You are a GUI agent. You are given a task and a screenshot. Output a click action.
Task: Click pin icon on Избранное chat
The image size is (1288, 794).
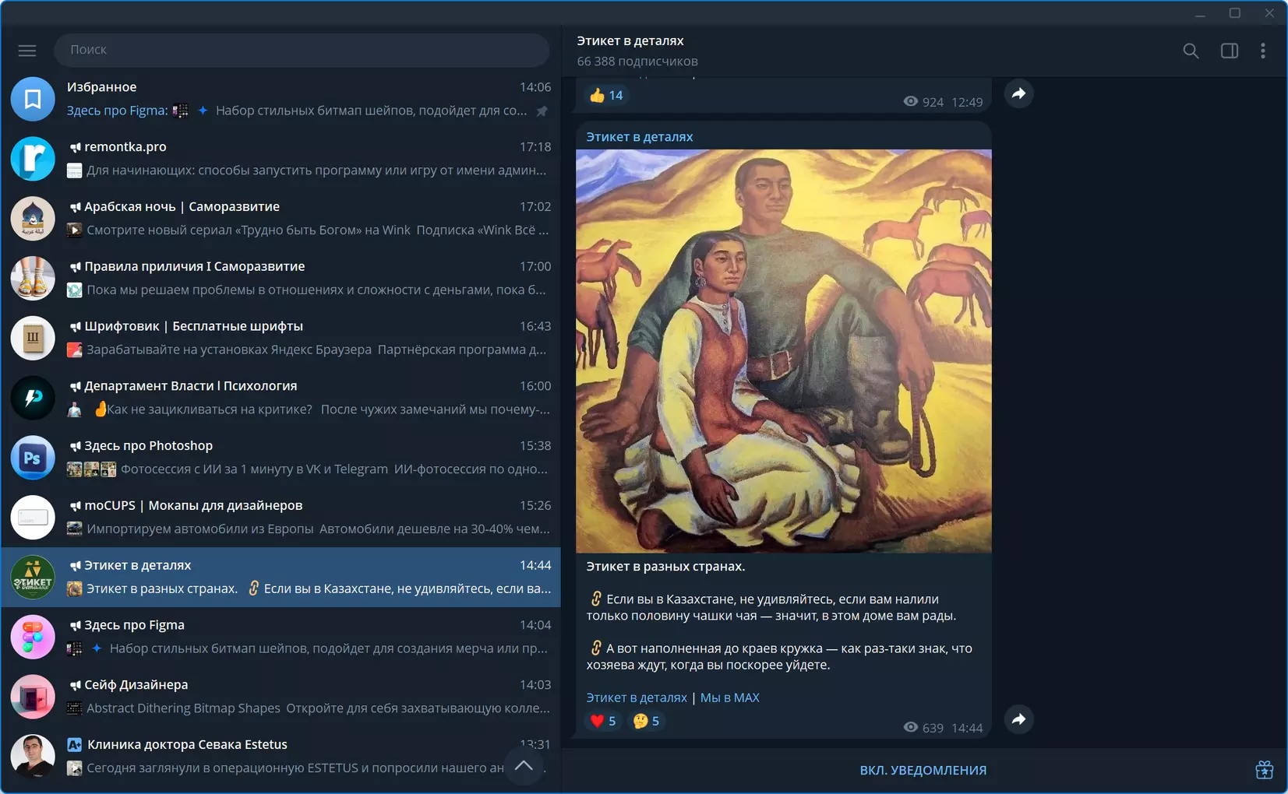click(x=542, y=111)
